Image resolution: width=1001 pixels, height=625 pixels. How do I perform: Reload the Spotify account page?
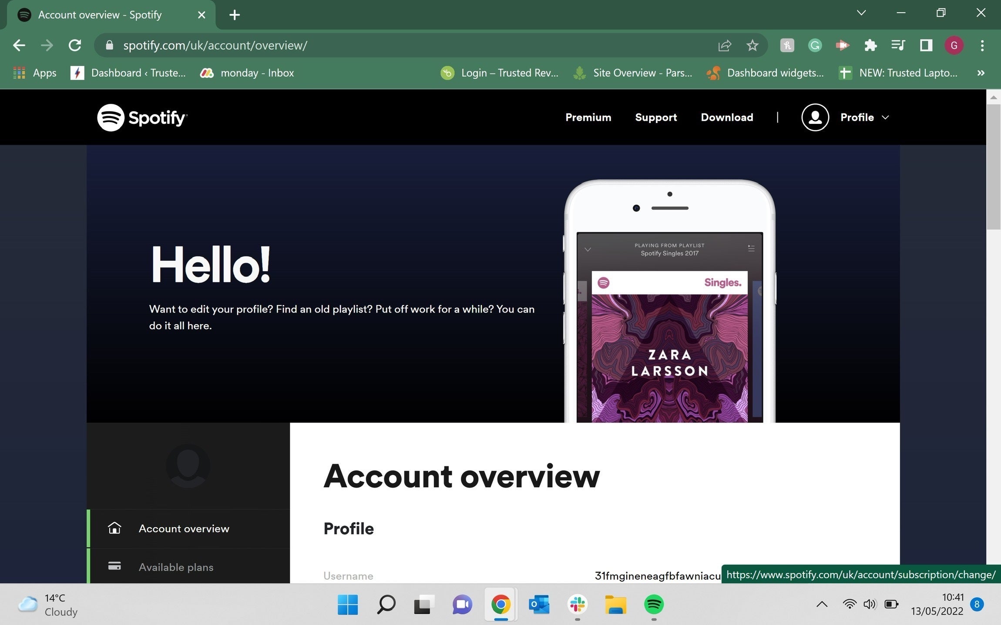[75, 45]
